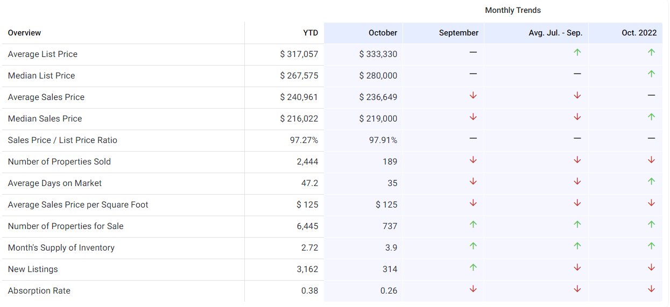Click green up arrow for Median Sales Price Oct. 2022

tap(651, 117)
